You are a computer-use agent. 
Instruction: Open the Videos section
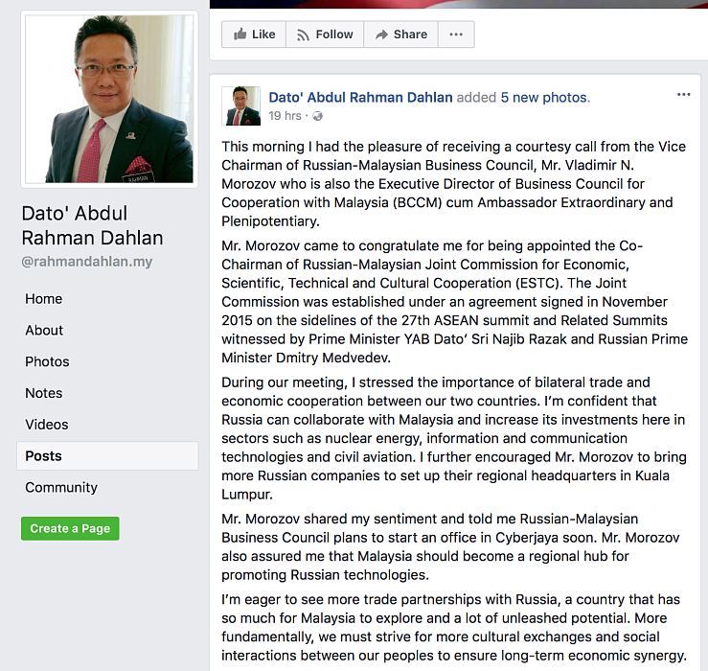47,425
